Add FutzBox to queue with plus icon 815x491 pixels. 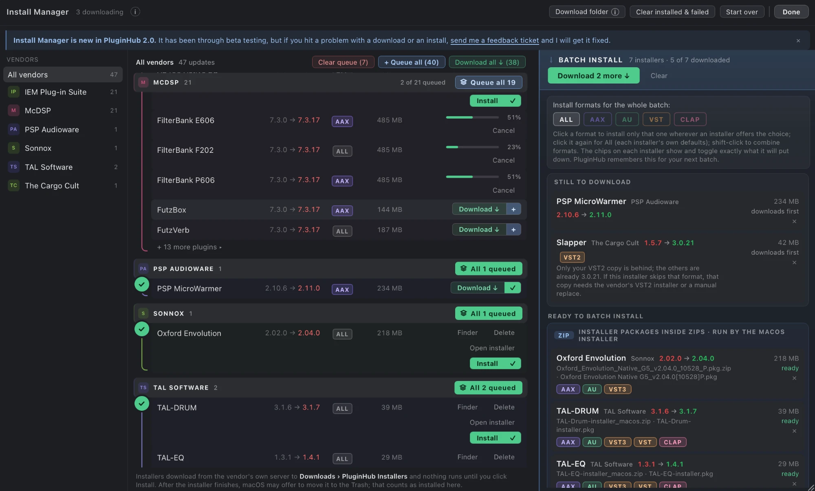[x=513, y=209]
